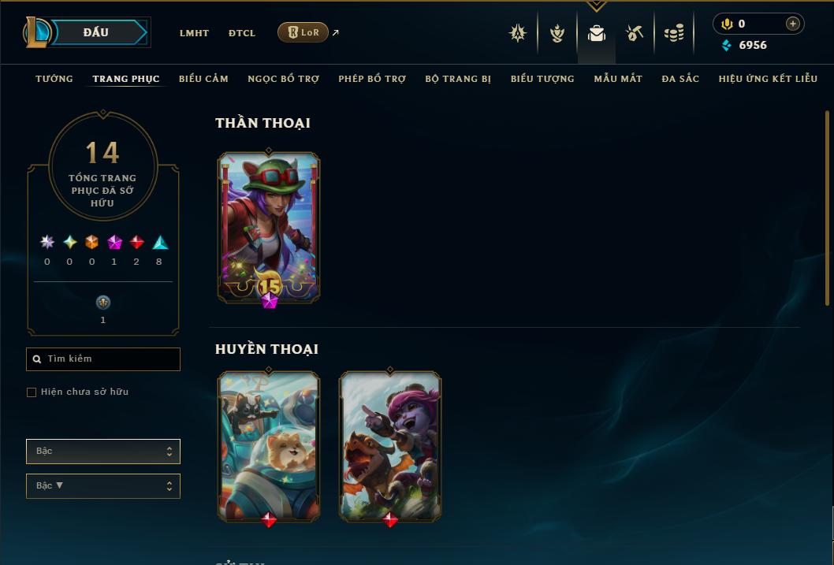Click the ĐTCL mode link

click(x=242, y=33)
